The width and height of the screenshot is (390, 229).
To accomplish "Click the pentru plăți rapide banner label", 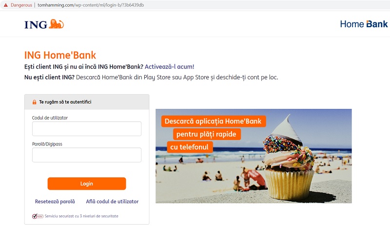I will 206,134.
